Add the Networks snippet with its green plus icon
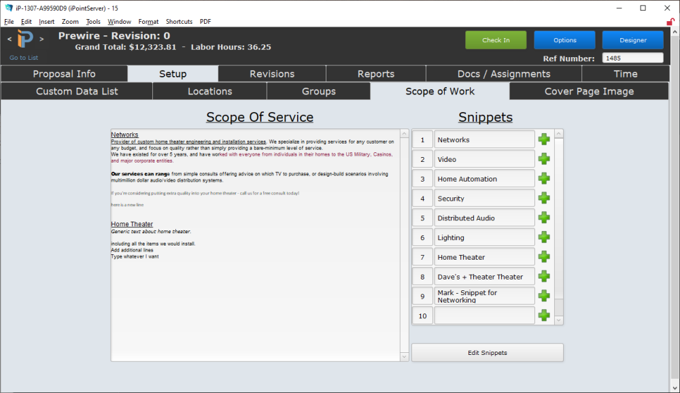Screen dimensions: 680x393 [543, 139]
